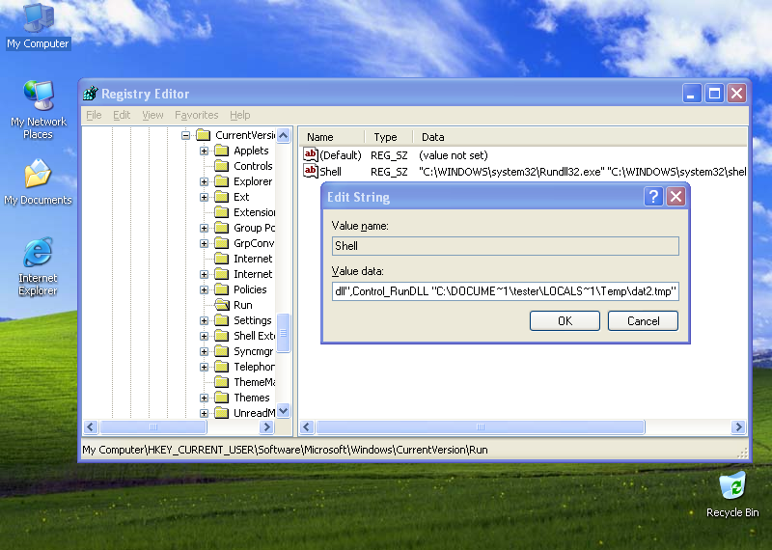Select the UnreadMail folder icon
The width and height of the screenshot is (772, 550).
222,413
